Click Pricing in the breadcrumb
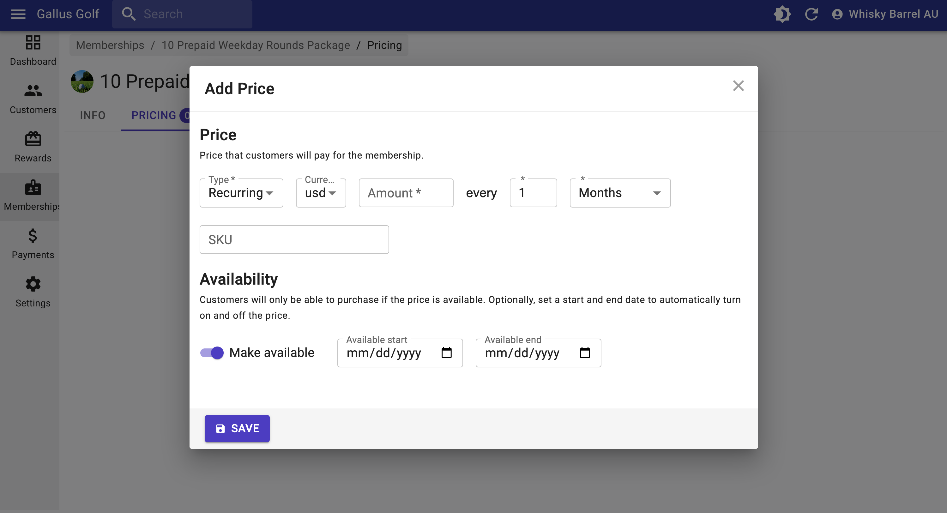 coord(384,45)
